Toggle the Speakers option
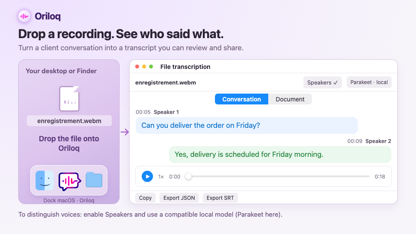This screenshot has width=416, height=234. pyautogui.click(x=322, y=82)
